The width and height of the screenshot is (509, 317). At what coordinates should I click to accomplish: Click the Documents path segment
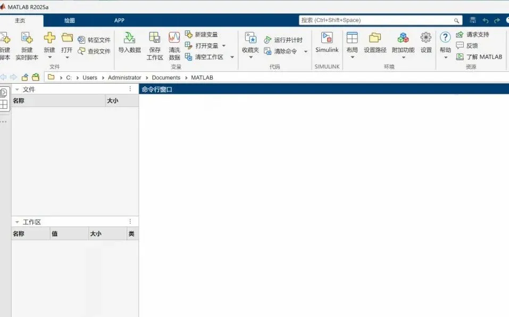click(166, 78)
